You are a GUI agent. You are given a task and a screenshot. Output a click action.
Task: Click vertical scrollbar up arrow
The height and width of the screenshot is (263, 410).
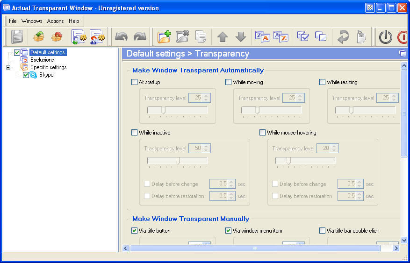click(x=404, y=65)
